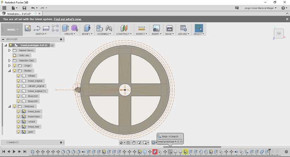Click the yellow highlighted timeline sketch feature

click(x=185, y=152)
